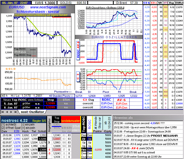
Task: Click the vertical Top-ROSC column header
Action: (x=84, y=124)
